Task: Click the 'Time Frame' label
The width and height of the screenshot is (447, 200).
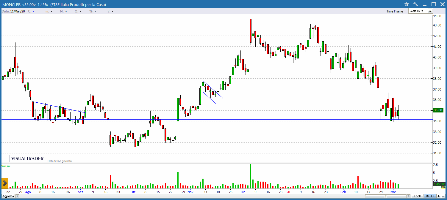Action: pyautogui.click(x=395, y=11)
